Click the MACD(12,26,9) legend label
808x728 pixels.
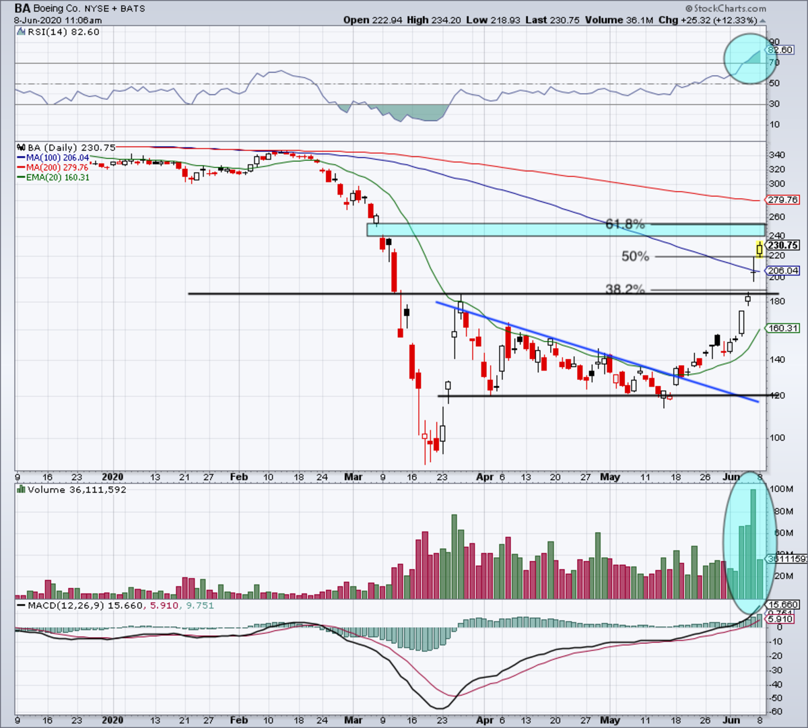point(66,605)
